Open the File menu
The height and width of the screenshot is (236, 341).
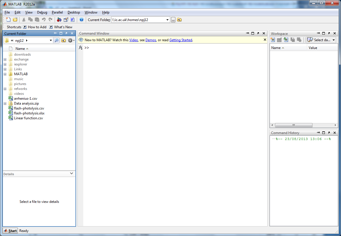click(x=7, y=12)
